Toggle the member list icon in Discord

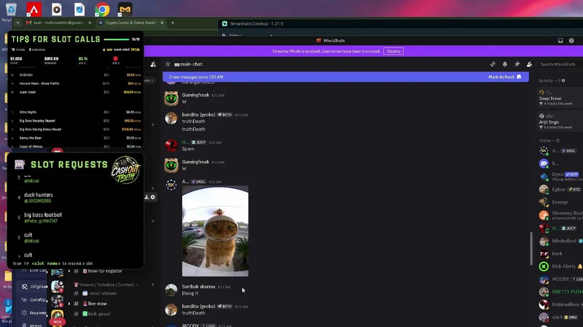pos(529,64)
